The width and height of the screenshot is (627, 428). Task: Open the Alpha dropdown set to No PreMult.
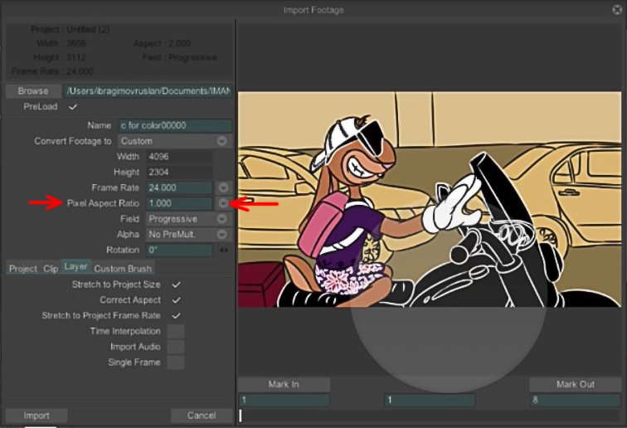pyautogui.click(x=189, y=235)
